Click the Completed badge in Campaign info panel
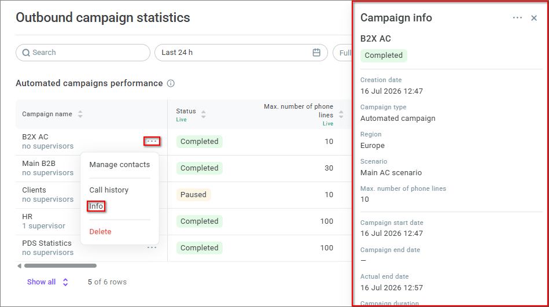This screenshot has height=307, width=549. tap(384, 56)
